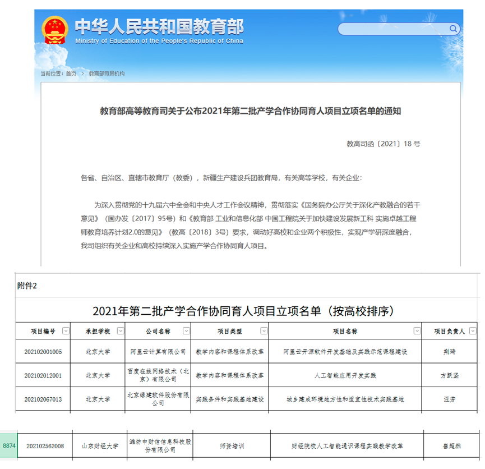Select the 城乡建成环境地方性和适宜性技术实践基地 cell
The image size is (485, 469).
coord(345,399)
